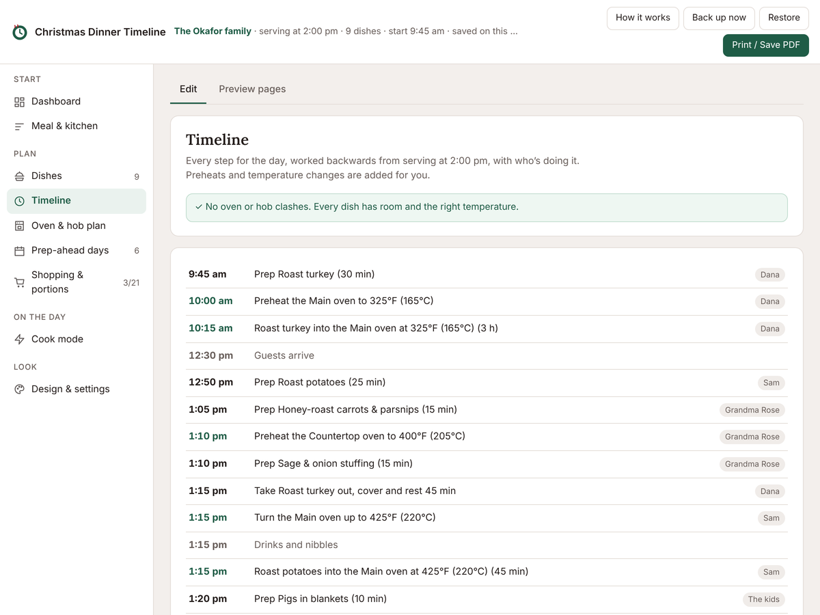Click the Dishes cloche icon
This screenshot has height=615, width=820.
pyautogui.click(x=19, y=176)
